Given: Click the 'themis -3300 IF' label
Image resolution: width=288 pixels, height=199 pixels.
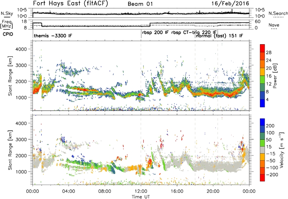Looking at the screenshot, I should tap(53, 36).
